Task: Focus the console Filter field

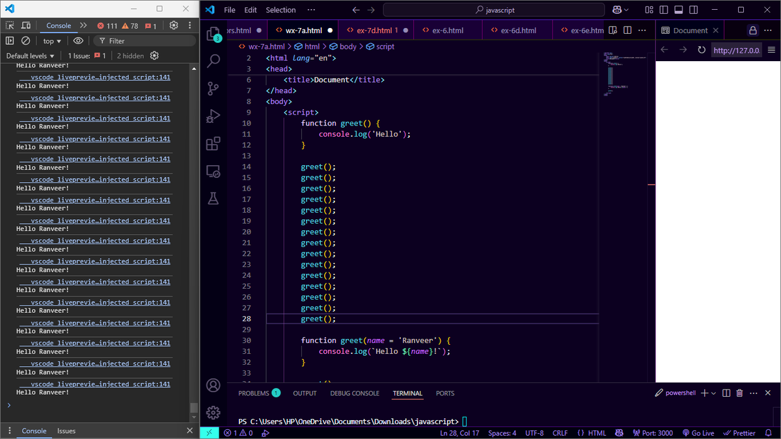Action: (144, 40)
